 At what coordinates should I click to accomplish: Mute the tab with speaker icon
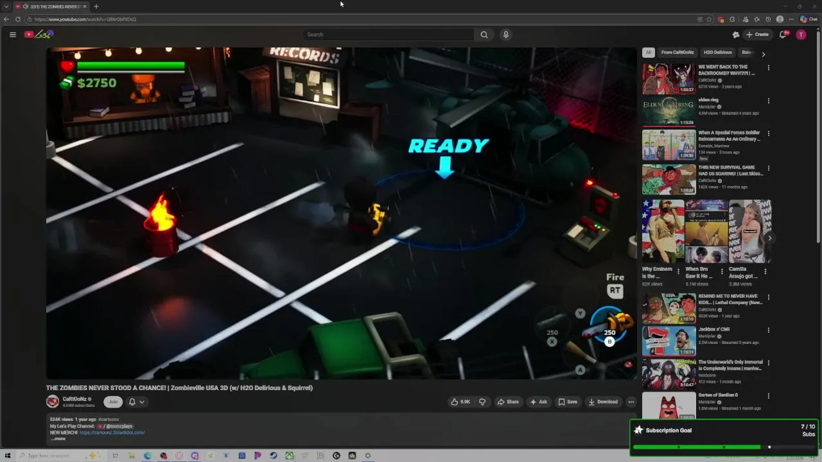click(x=25, y=6)
